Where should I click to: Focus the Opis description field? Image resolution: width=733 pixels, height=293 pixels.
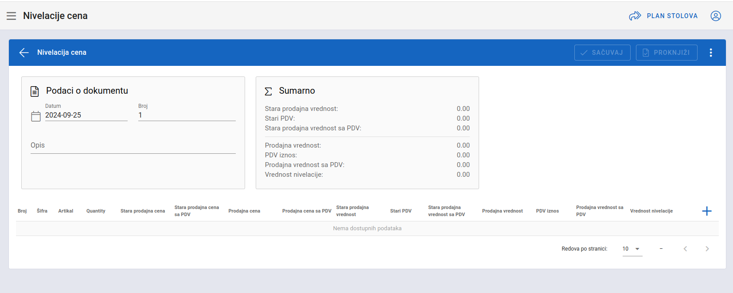[133, 146]
